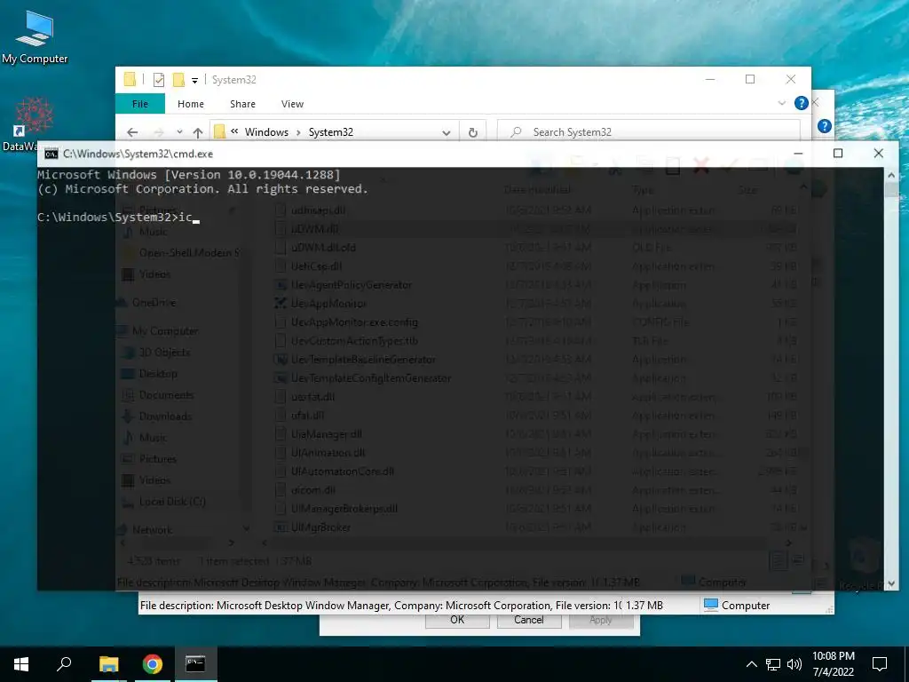The image size is (909, 682).
Task: Click the Computer entry in the status bar
Action: [x=737, y=606]
